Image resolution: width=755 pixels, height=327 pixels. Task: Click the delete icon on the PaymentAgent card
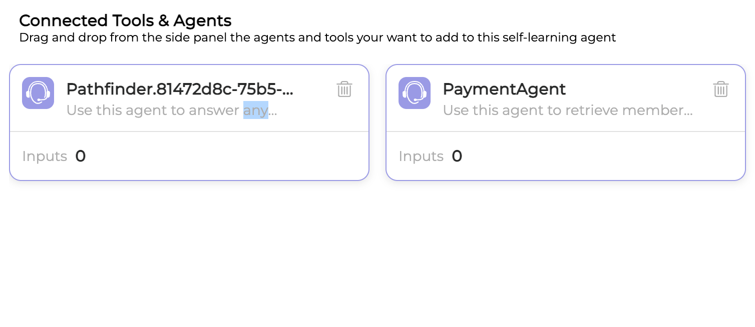tap(721, 89)
